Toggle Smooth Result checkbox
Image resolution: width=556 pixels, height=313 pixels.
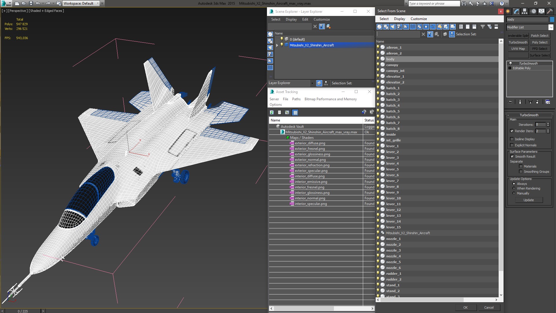(512, 156)
